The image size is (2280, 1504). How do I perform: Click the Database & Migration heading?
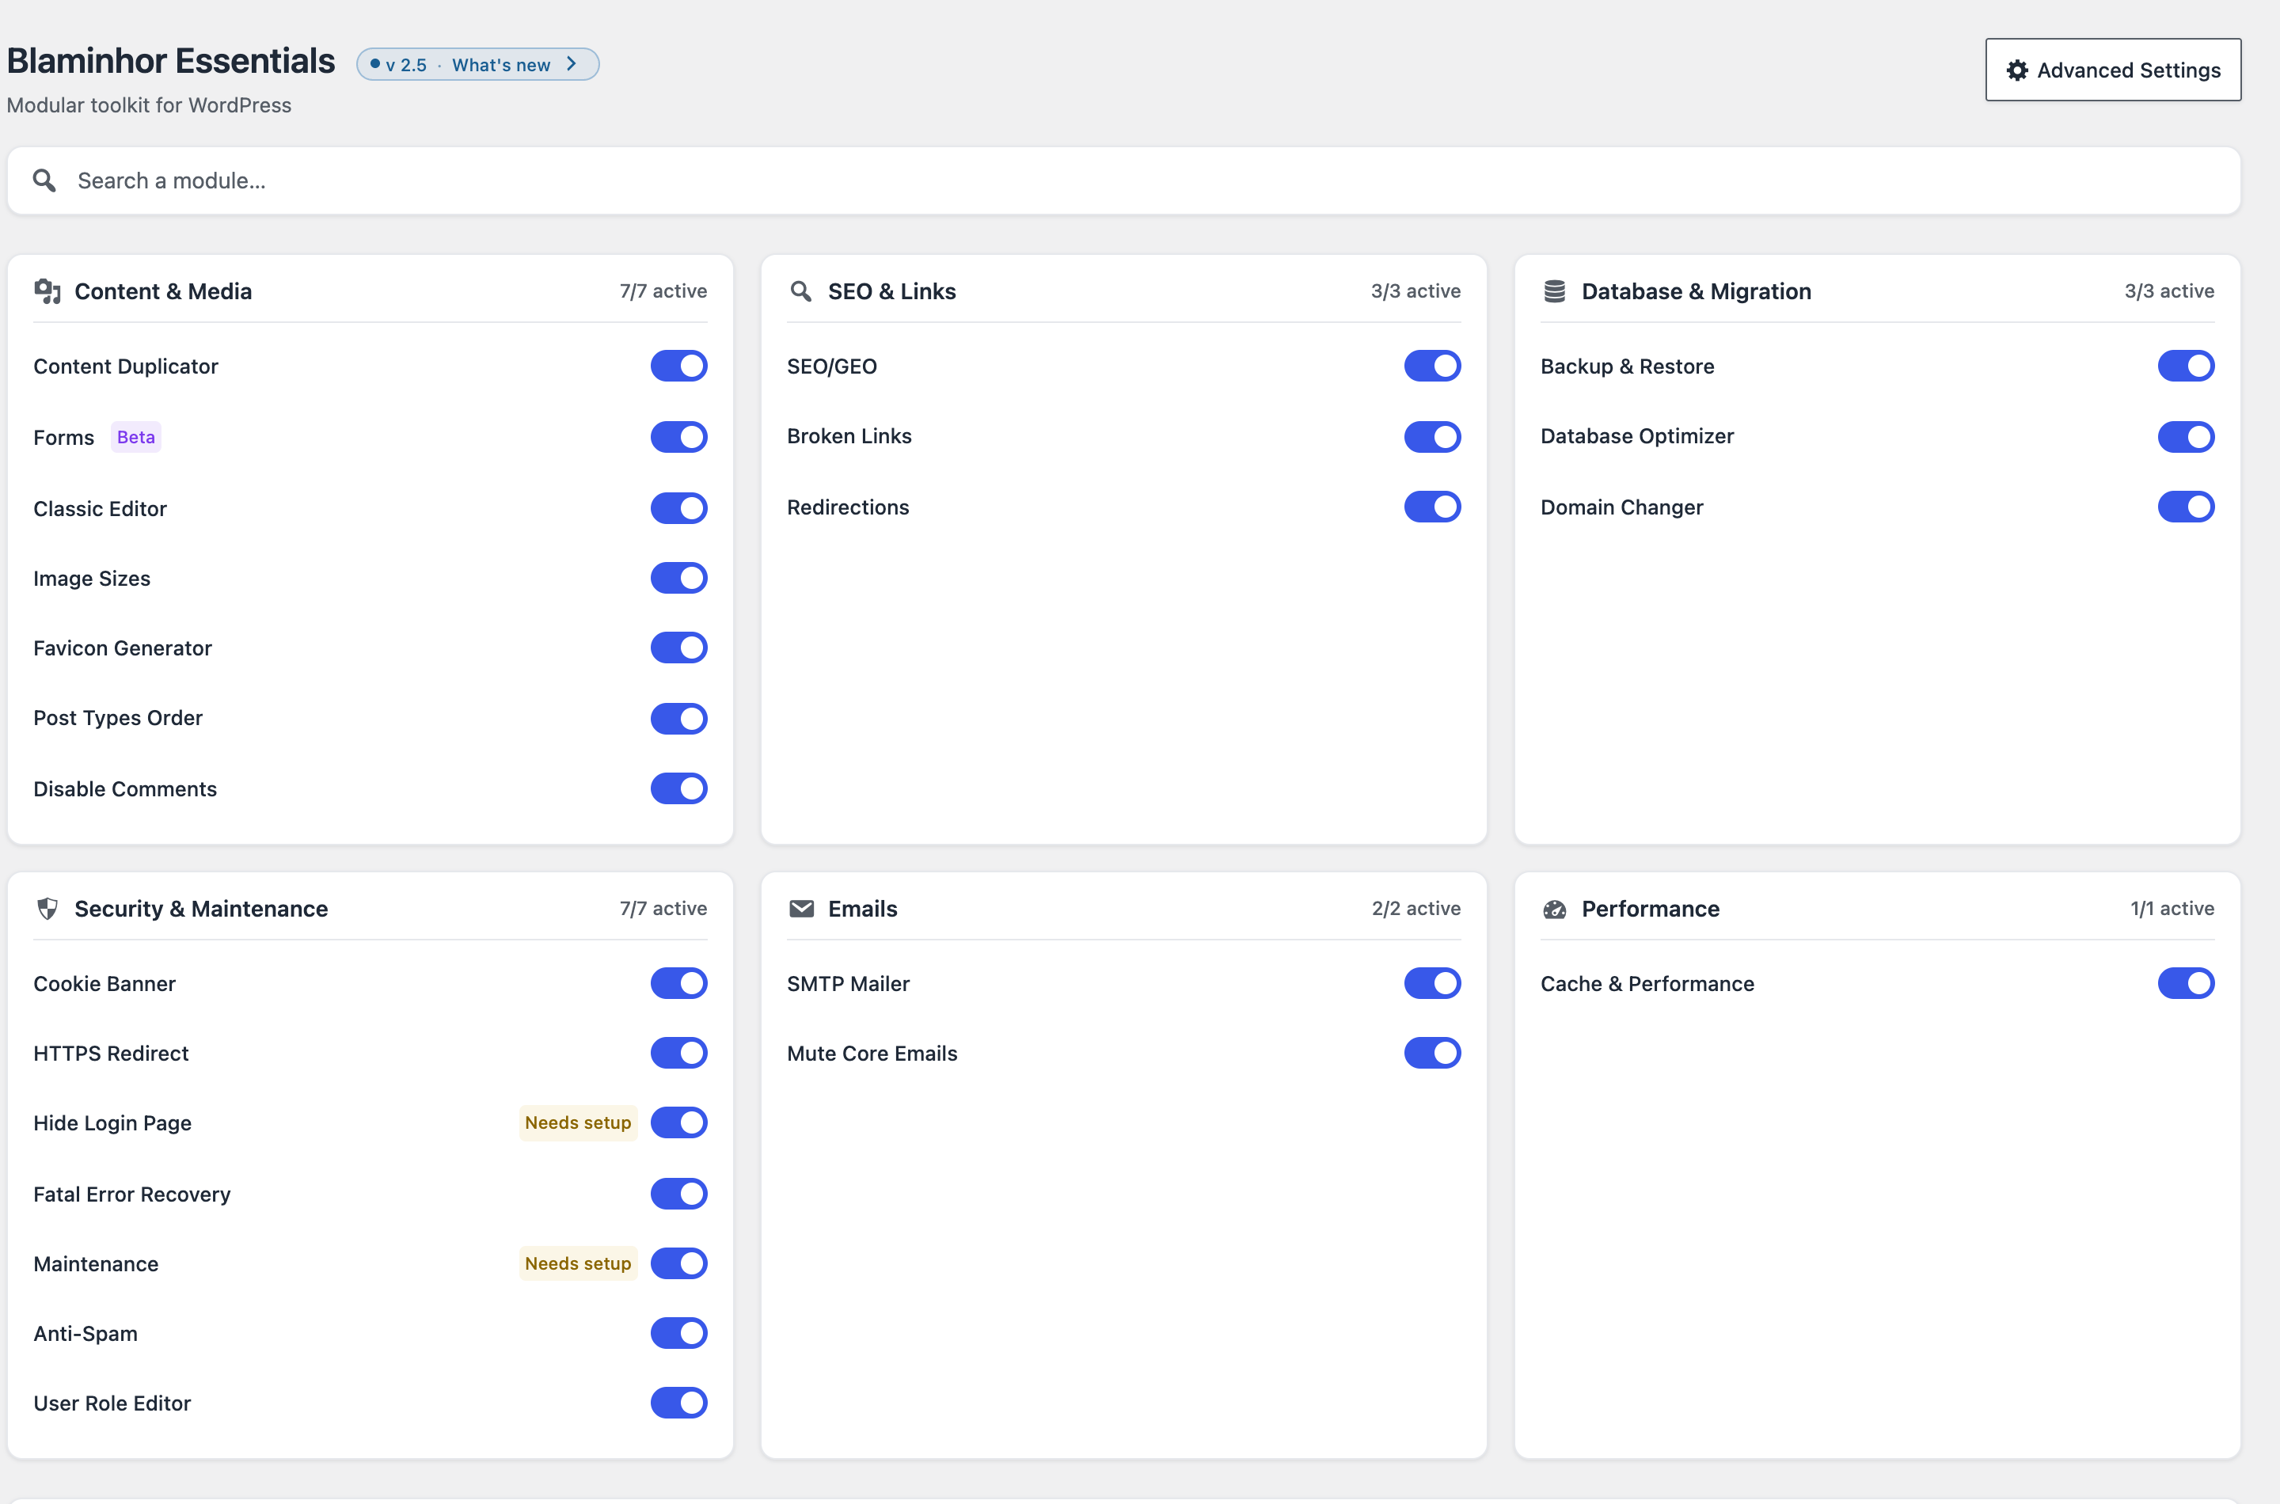[x=1696, y=291]
